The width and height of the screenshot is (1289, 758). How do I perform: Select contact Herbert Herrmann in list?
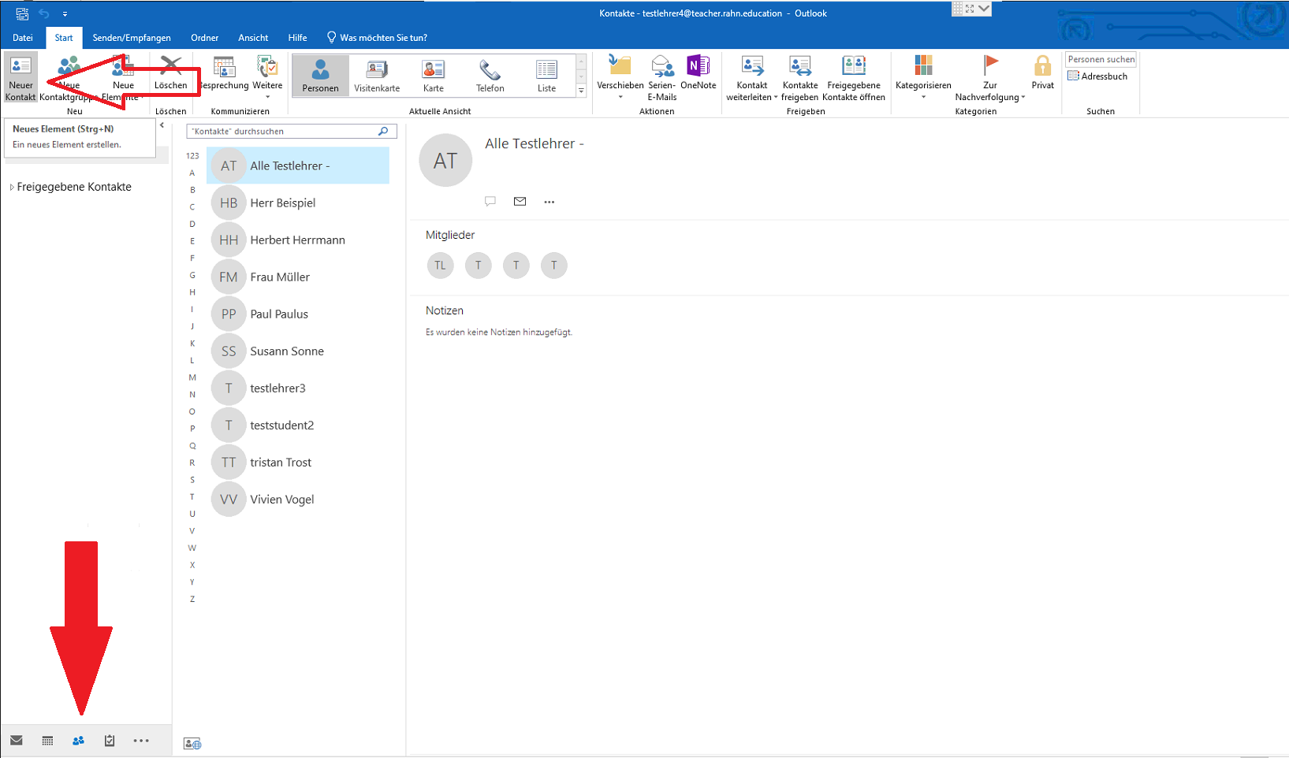(297, 240)
